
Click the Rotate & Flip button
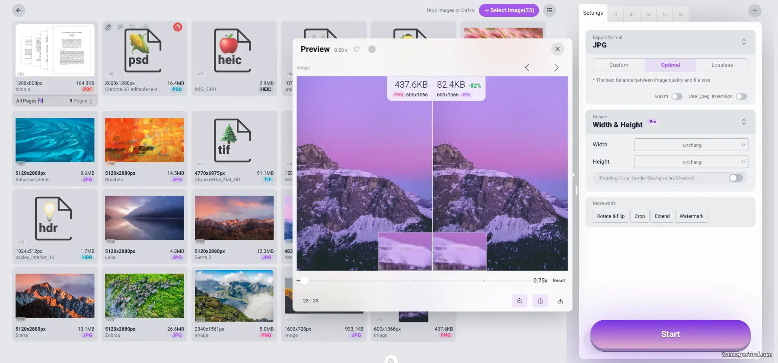click(611, 216)
